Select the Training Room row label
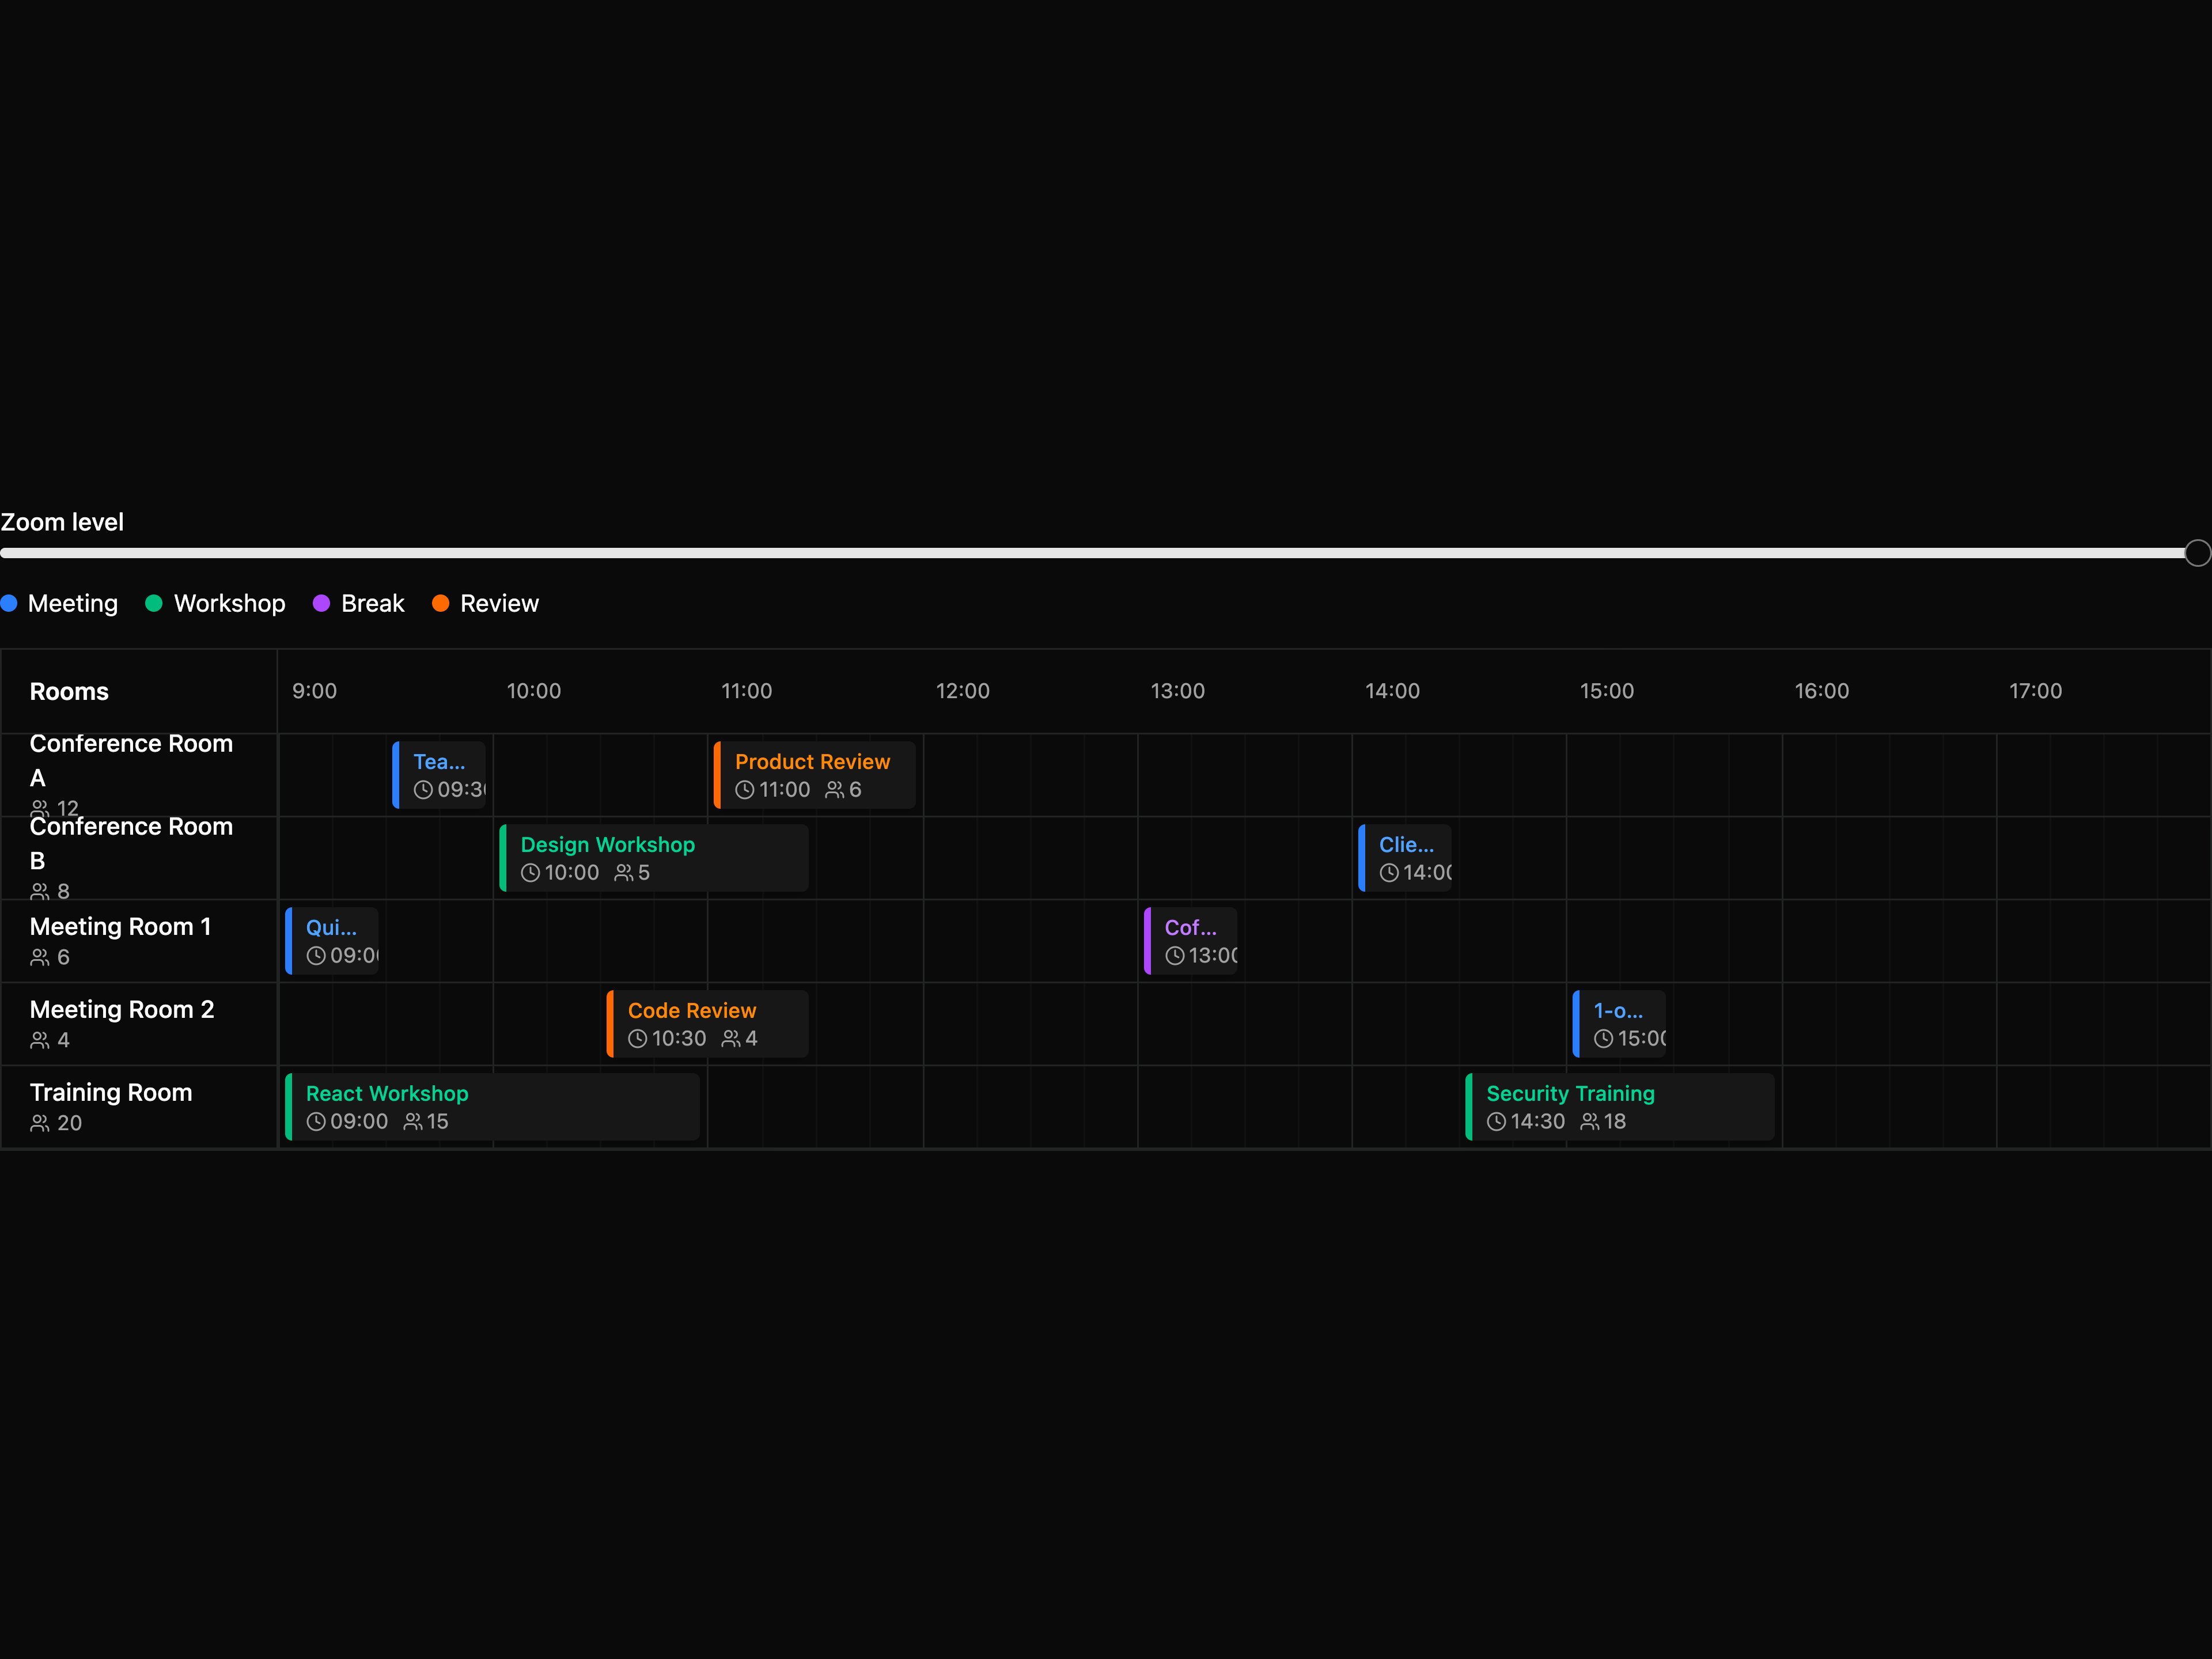The width and height of the screenshot is (2212, 1659). (x=111, y=1093)
